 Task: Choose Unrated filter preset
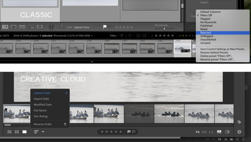(x=205, y=43)
